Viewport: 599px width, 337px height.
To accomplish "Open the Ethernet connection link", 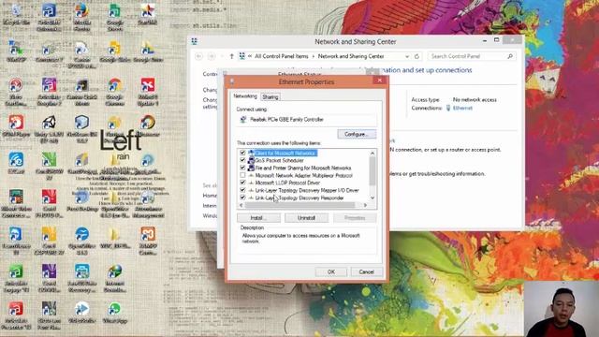I will click(462, 109).
